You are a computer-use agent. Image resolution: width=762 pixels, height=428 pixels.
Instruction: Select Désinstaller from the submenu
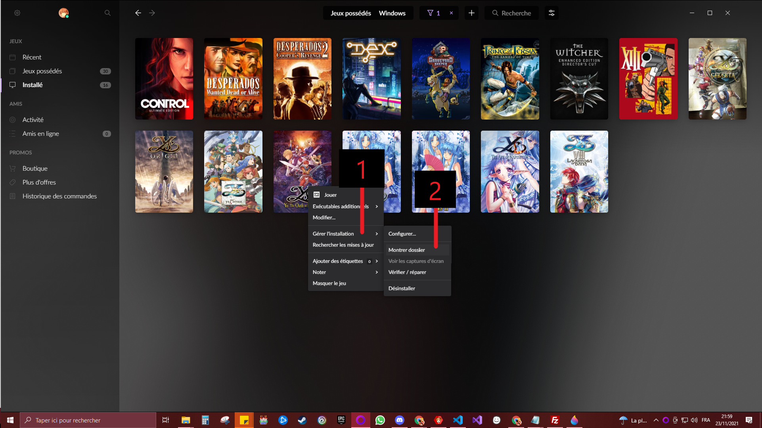point(402,288)
